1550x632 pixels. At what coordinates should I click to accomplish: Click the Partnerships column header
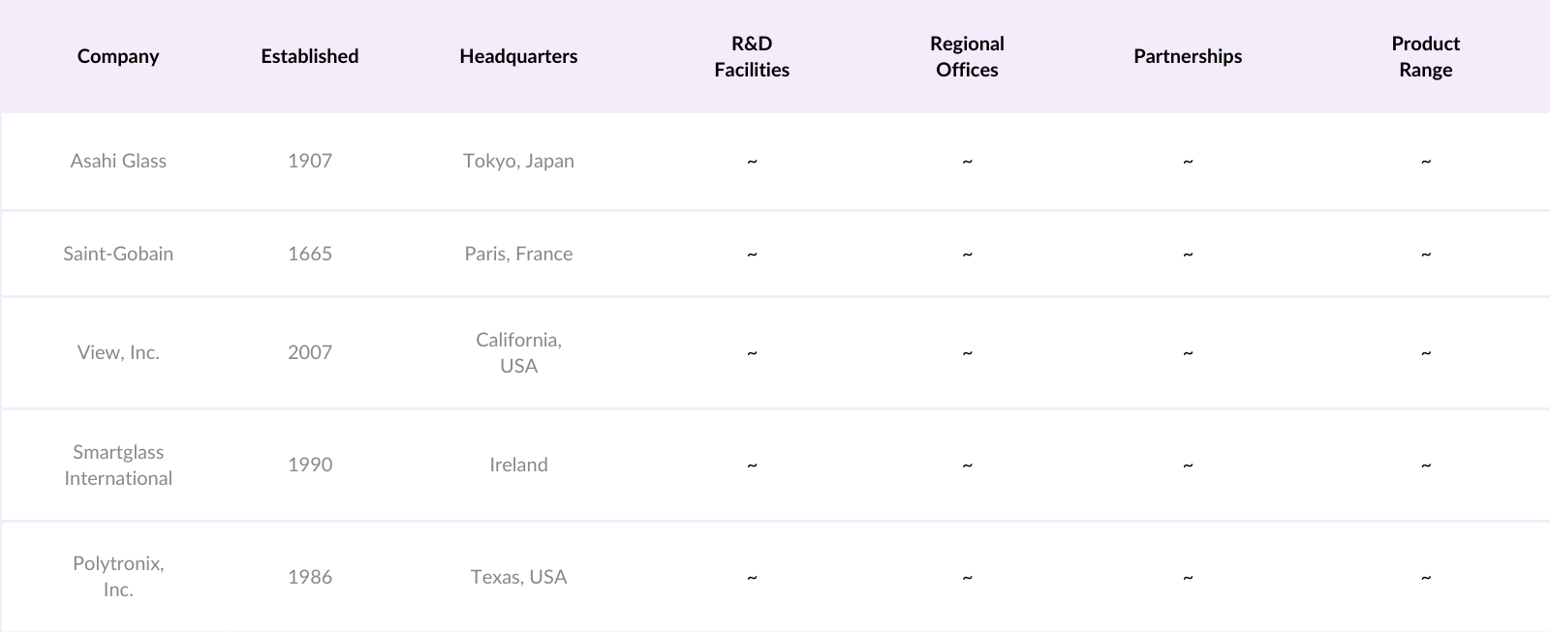(x=1188, y=56)
